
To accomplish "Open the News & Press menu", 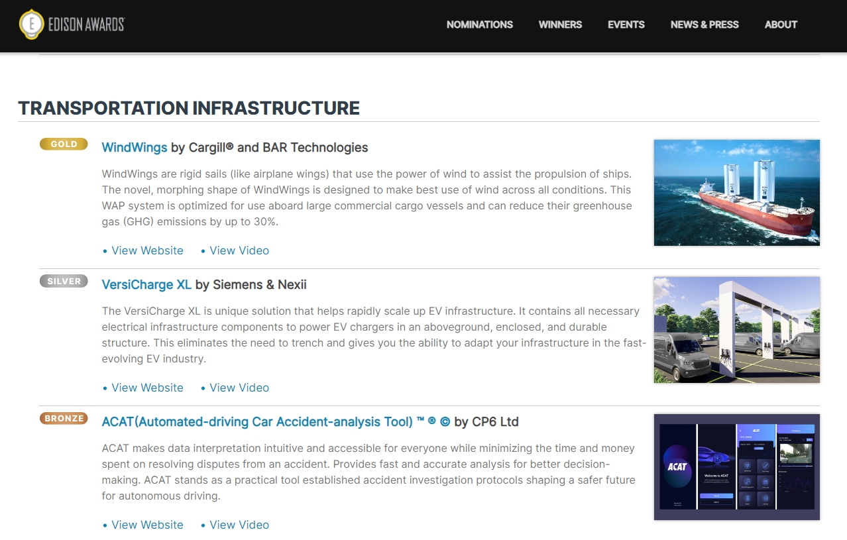I will click(705, 25).
